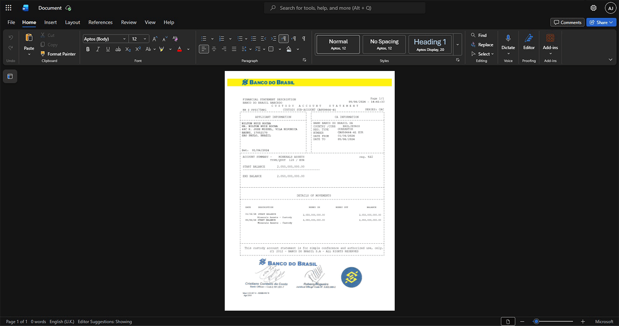This screenshot has width=619, height=326.
Task: Toggle right-to-left text direction
Action: [x=294, y=38]
